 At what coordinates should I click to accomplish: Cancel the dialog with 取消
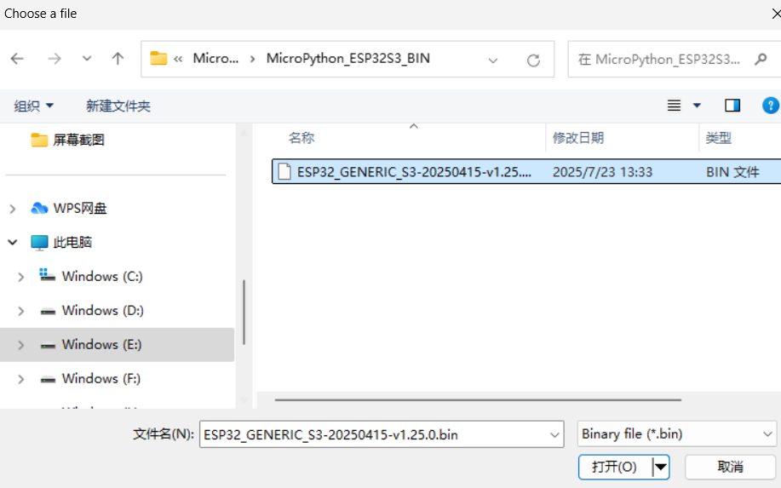coord(730,467)
